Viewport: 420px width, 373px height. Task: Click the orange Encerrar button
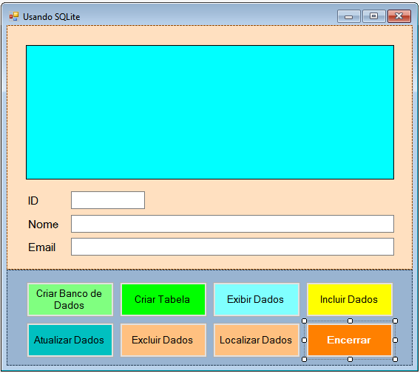click(x=350, y=340)
